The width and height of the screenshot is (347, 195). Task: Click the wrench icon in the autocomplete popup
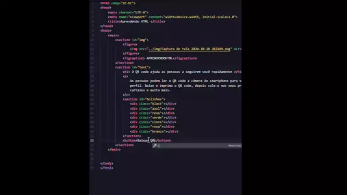coord(155,145)
